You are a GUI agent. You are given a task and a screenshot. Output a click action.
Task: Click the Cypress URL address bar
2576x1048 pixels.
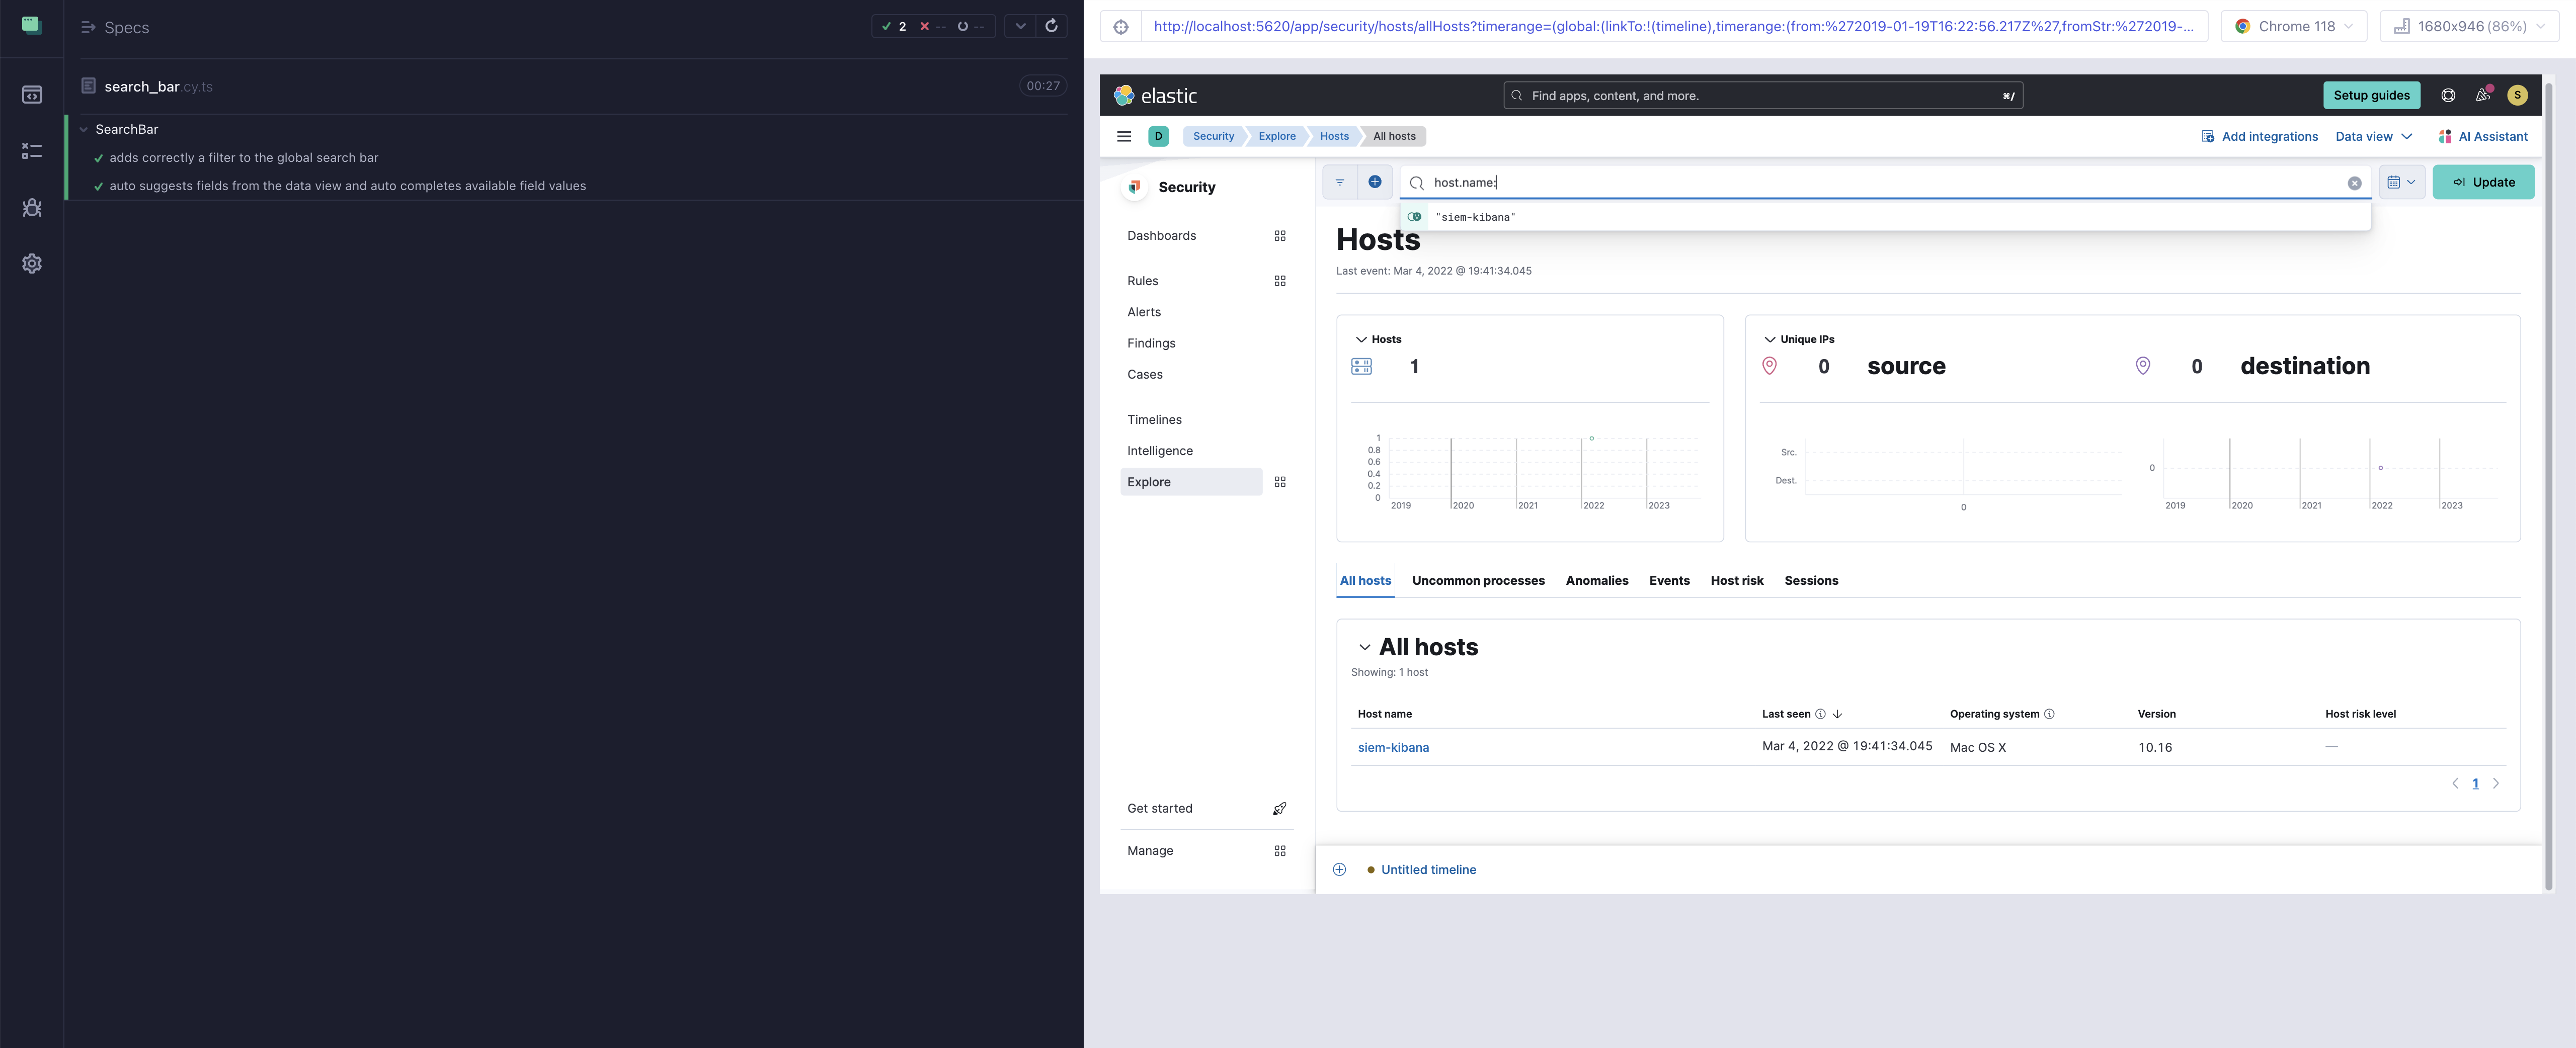[1673, 27]
